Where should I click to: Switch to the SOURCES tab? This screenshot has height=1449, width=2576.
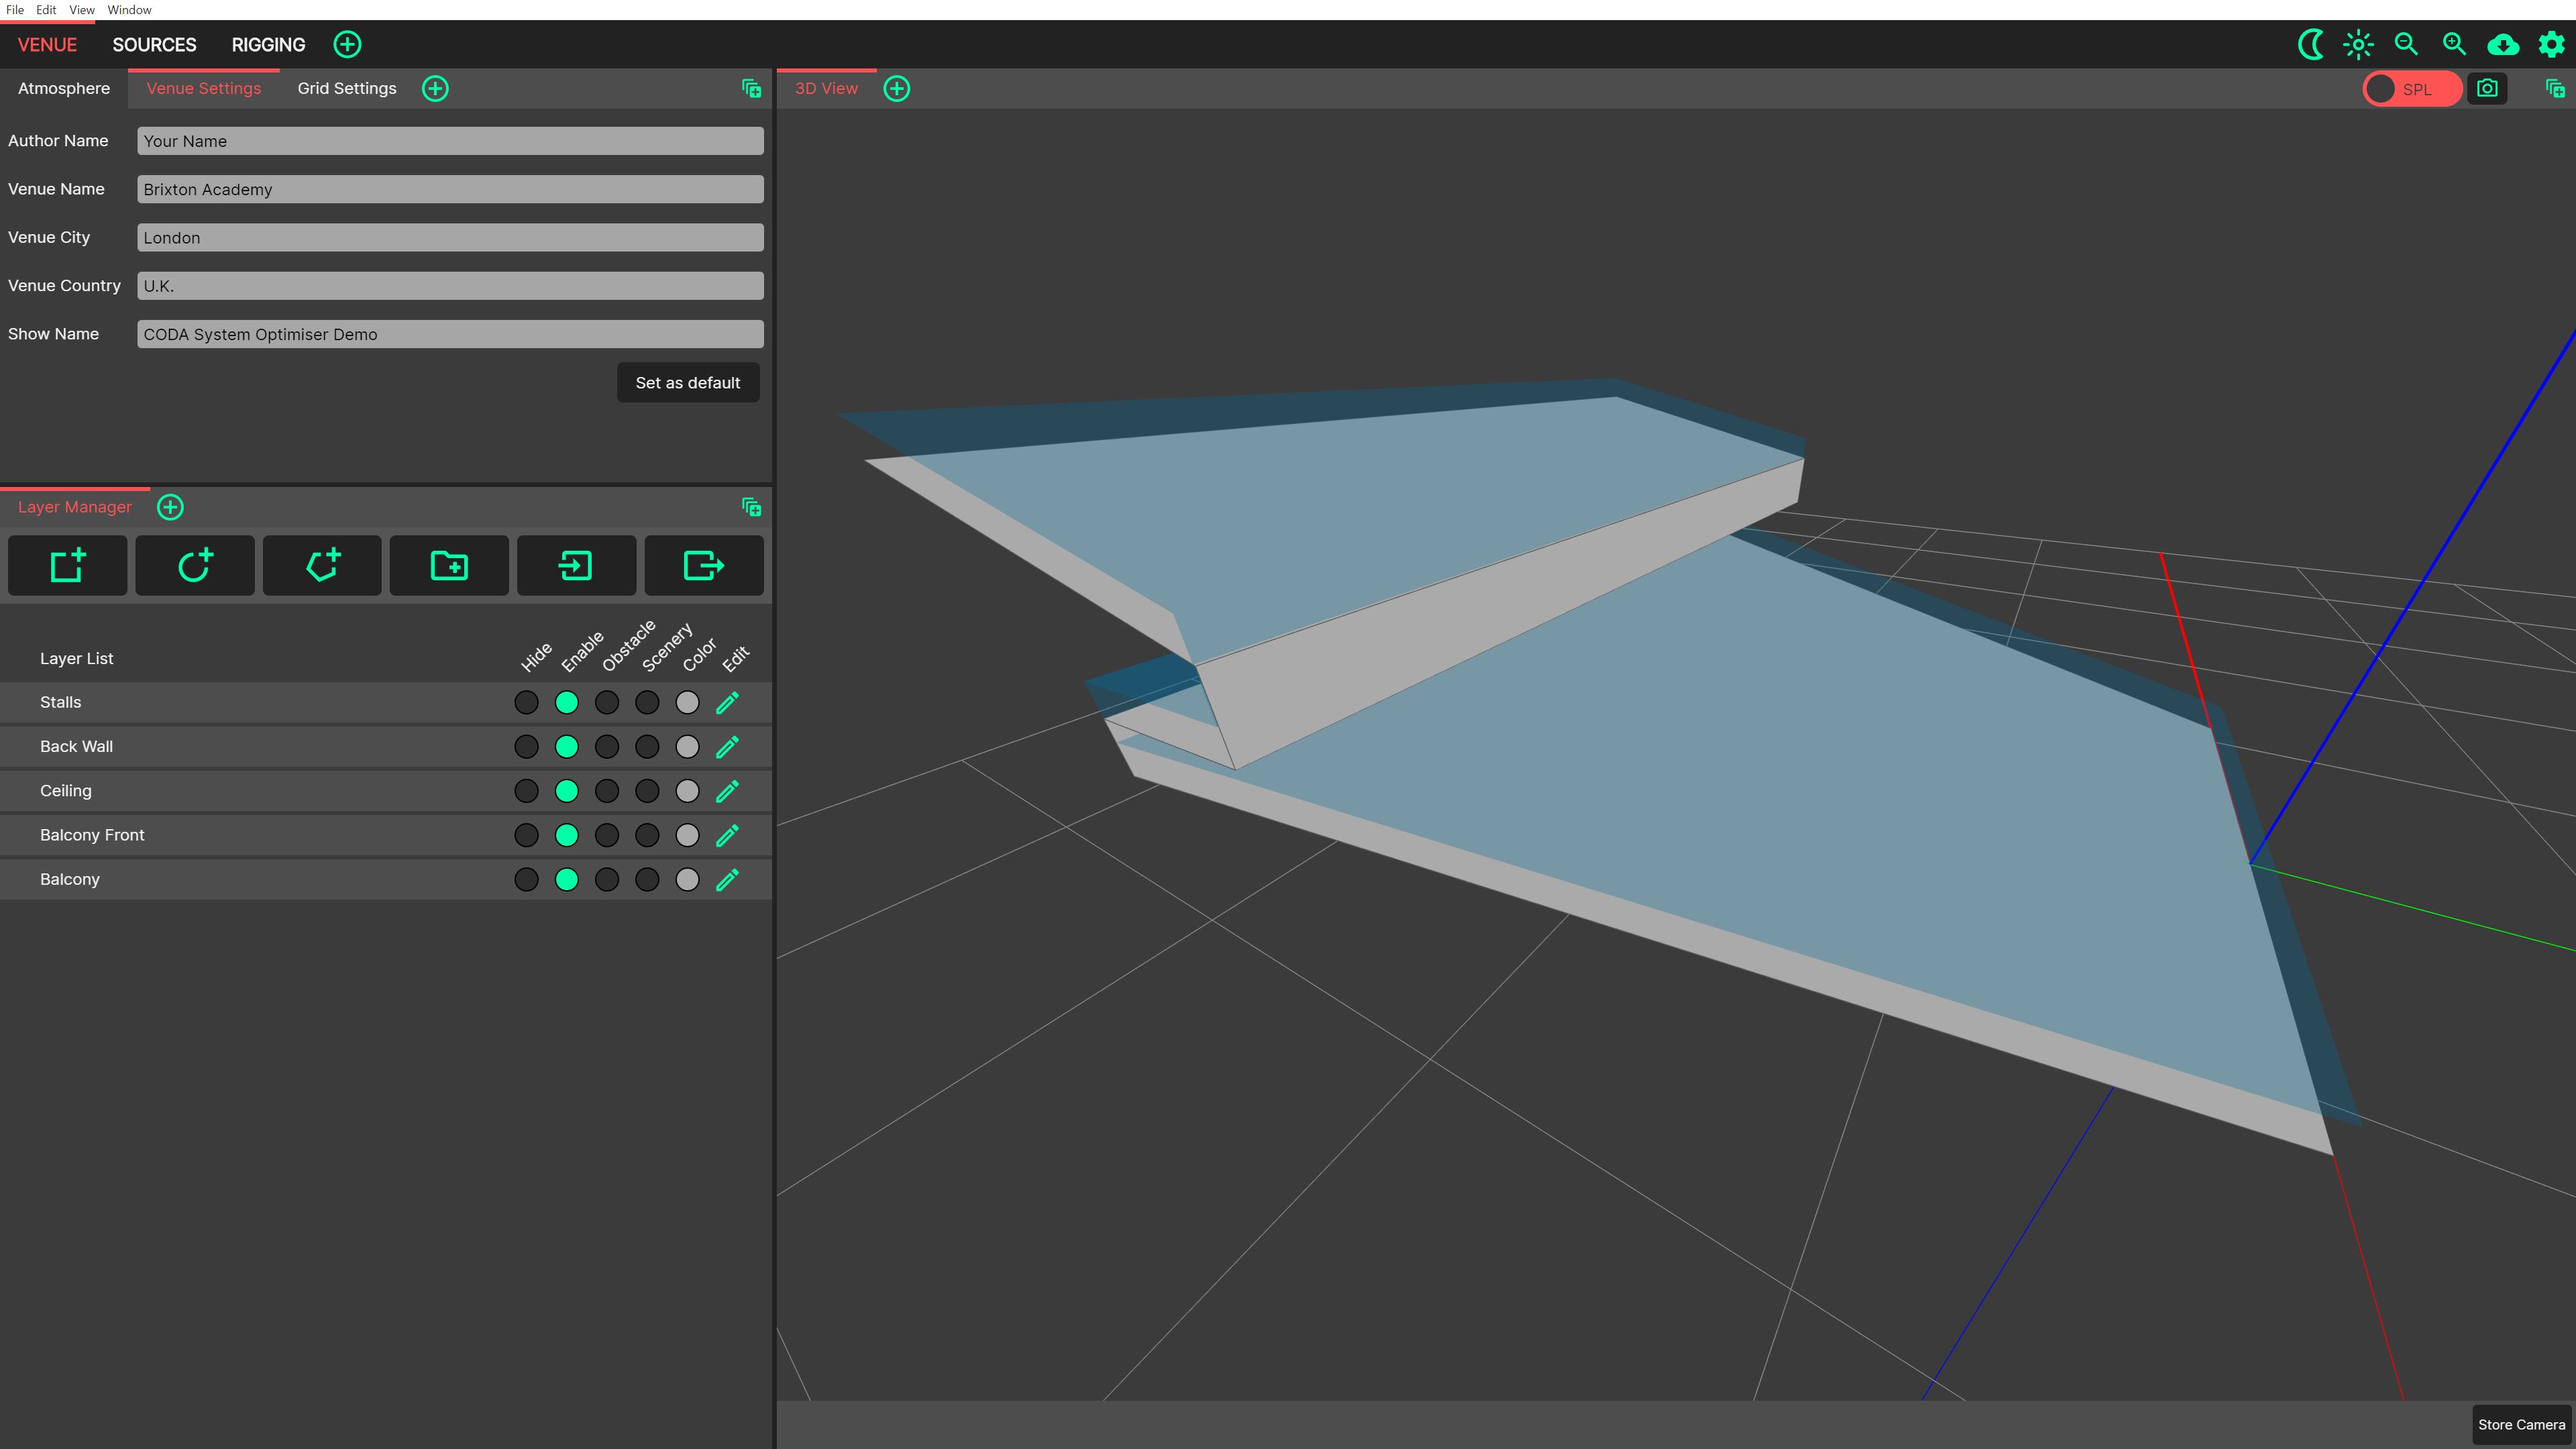(x=154, y=45)
